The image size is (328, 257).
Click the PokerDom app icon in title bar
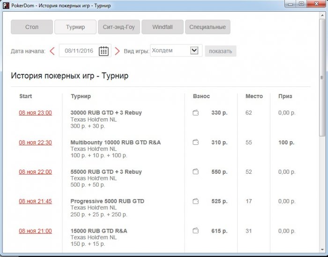(x=5, y=4)
